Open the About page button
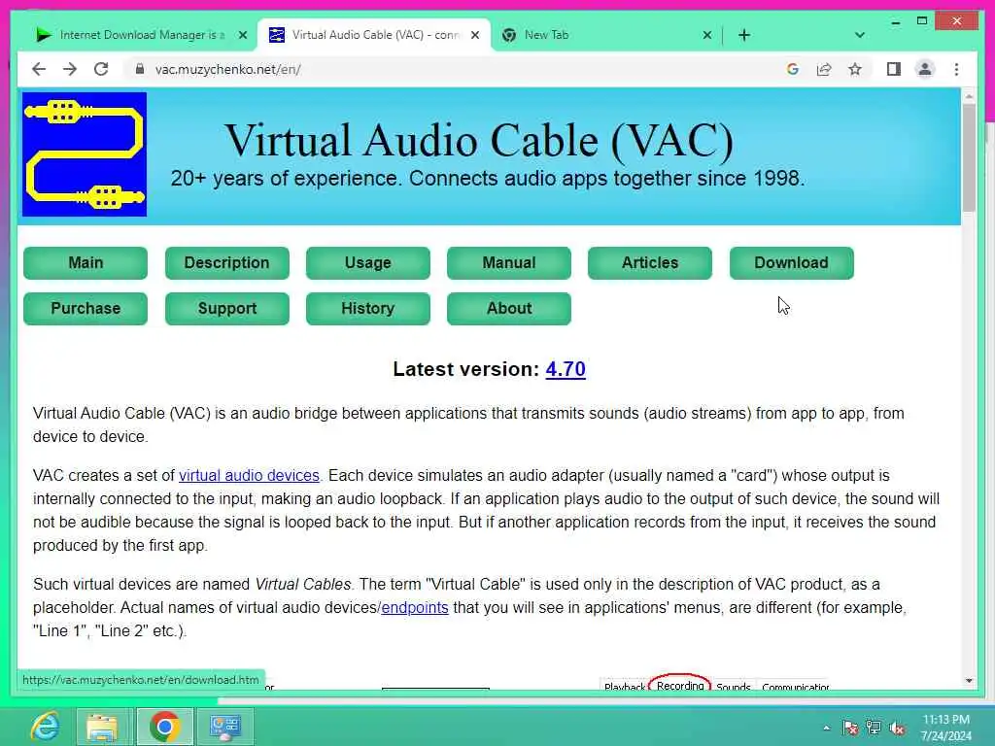 pyautogui.click(x=509, y=308)
